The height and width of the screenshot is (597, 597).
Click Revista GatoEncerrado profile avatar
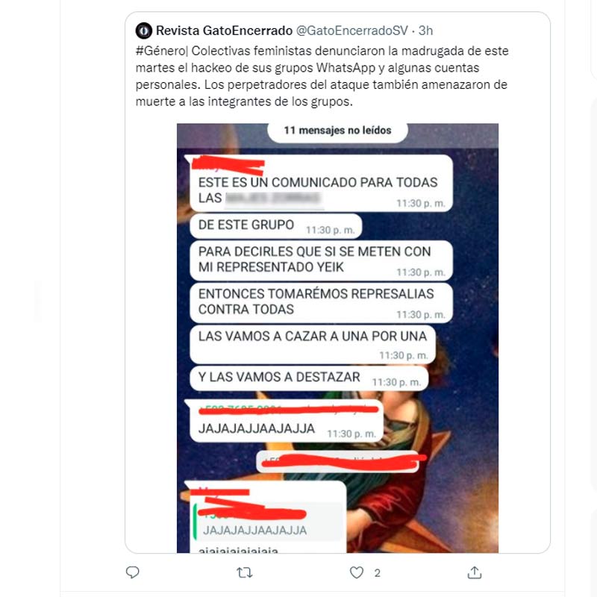click(144, 31)
